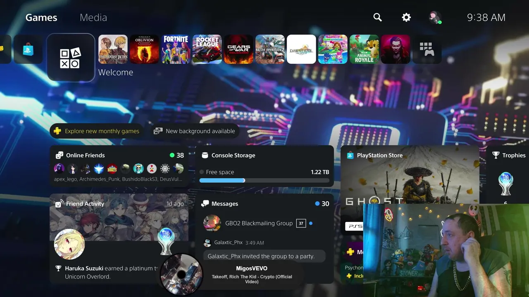This screenshot has height=297, width=529.
Task: Click the white snowflake friend avatar
Action: pyautogui.click(x=165, y=168)
